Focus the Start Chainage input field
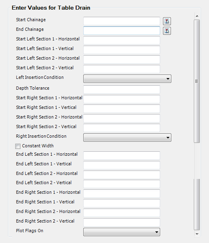This screenshot has height=243, width=209. pos(122,21)
